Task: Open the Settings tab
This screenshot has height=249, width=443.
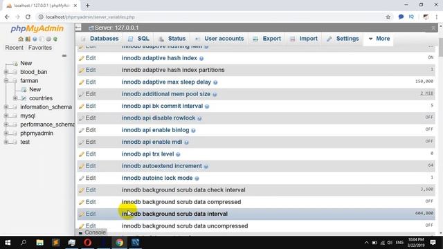Action: [343, 39]
